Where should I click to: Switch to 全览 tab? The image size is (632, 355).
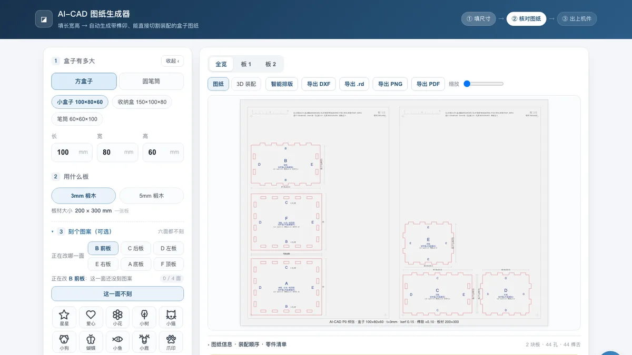(221, 64)
